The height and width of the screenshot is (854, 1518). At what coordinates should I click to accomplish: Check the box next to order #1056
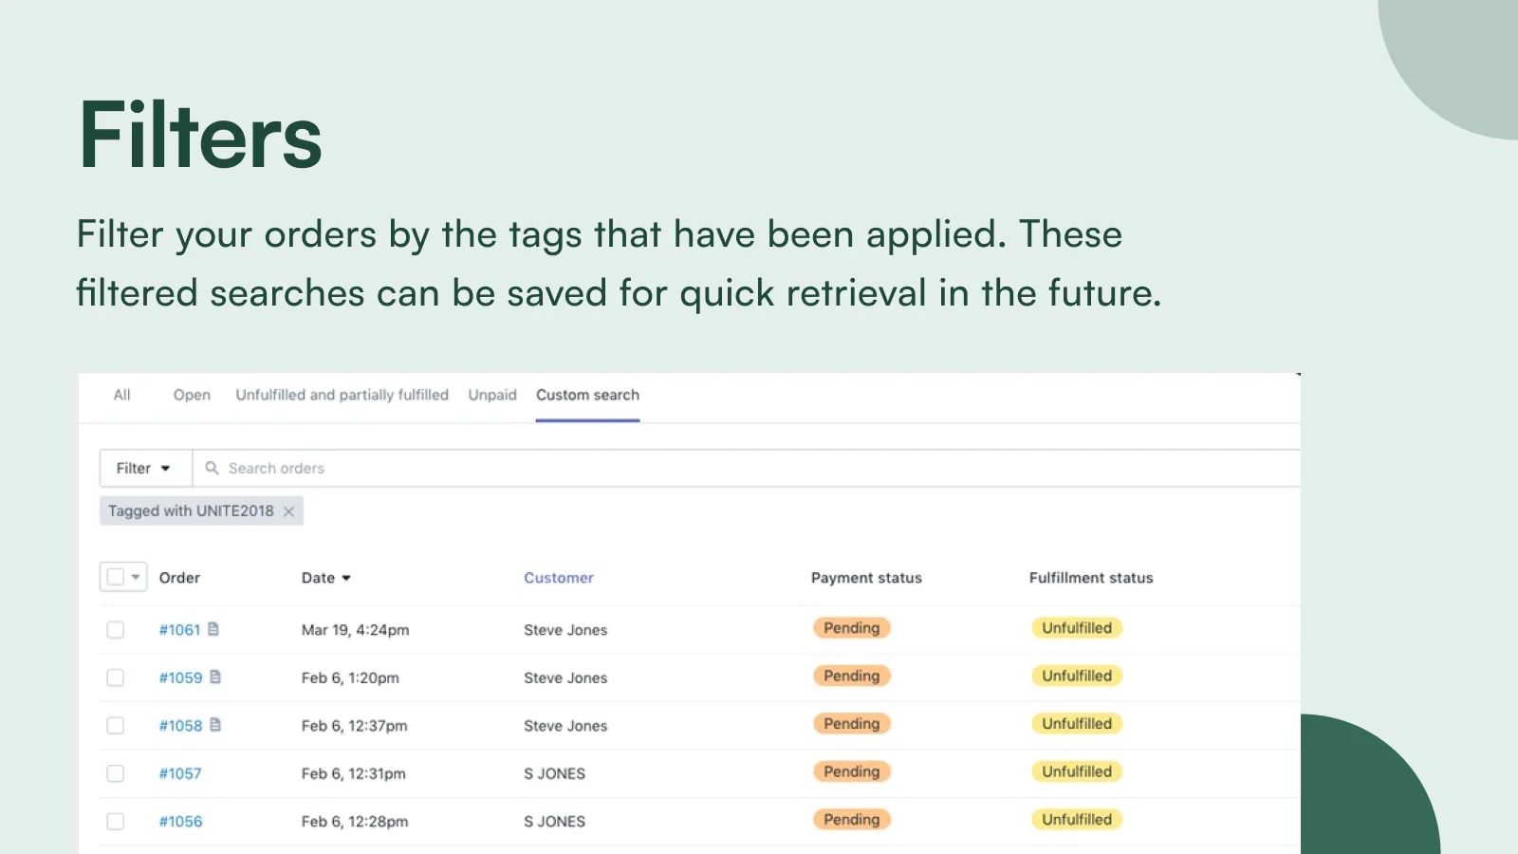point(116,822)
